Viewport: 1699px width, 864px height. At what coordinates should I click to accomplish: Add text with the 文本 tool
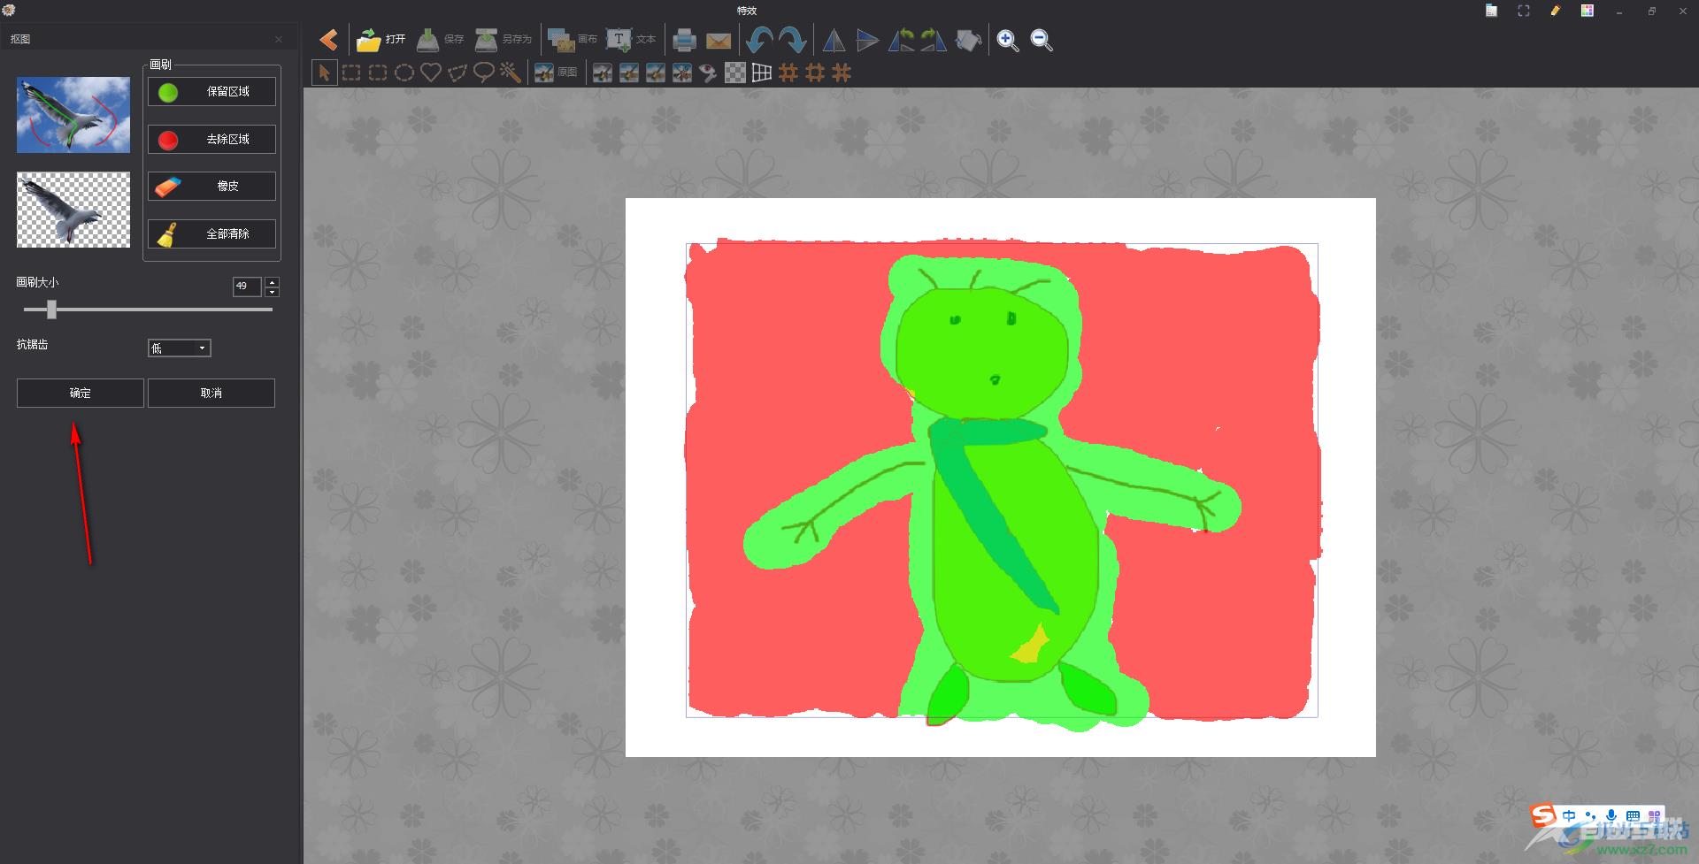click(x=631, y=40)
